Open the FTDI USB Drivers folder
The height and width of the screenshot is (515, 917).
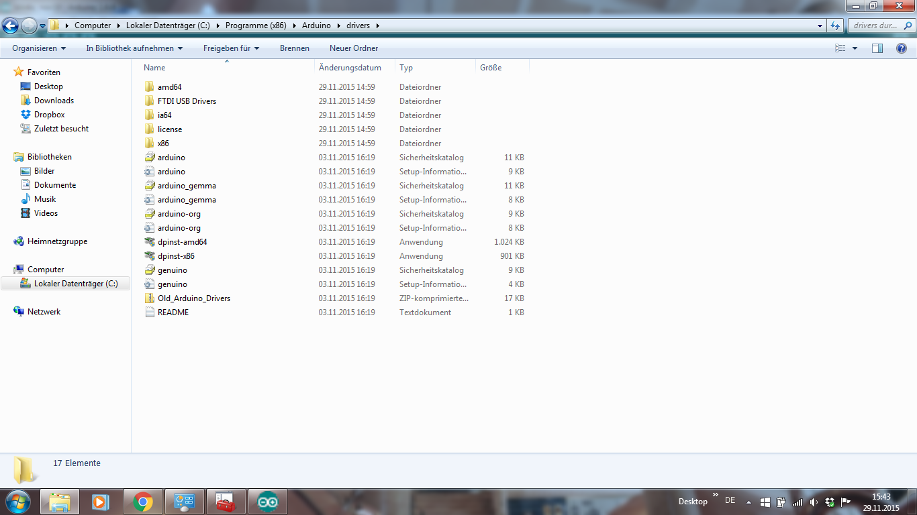tap(187, 101)
